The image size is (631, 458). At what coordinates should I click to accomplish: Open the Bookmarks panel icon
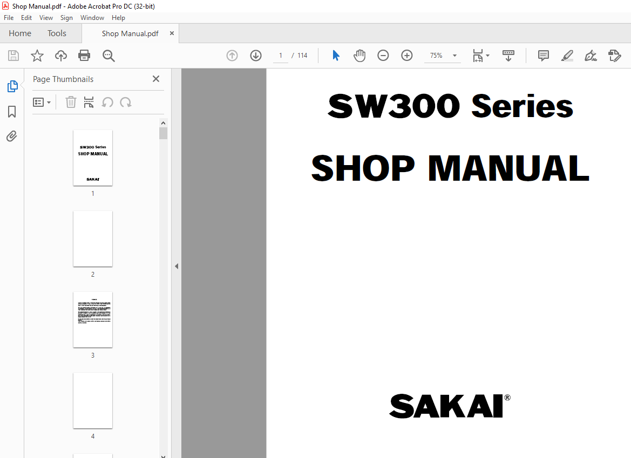point(12,111)
